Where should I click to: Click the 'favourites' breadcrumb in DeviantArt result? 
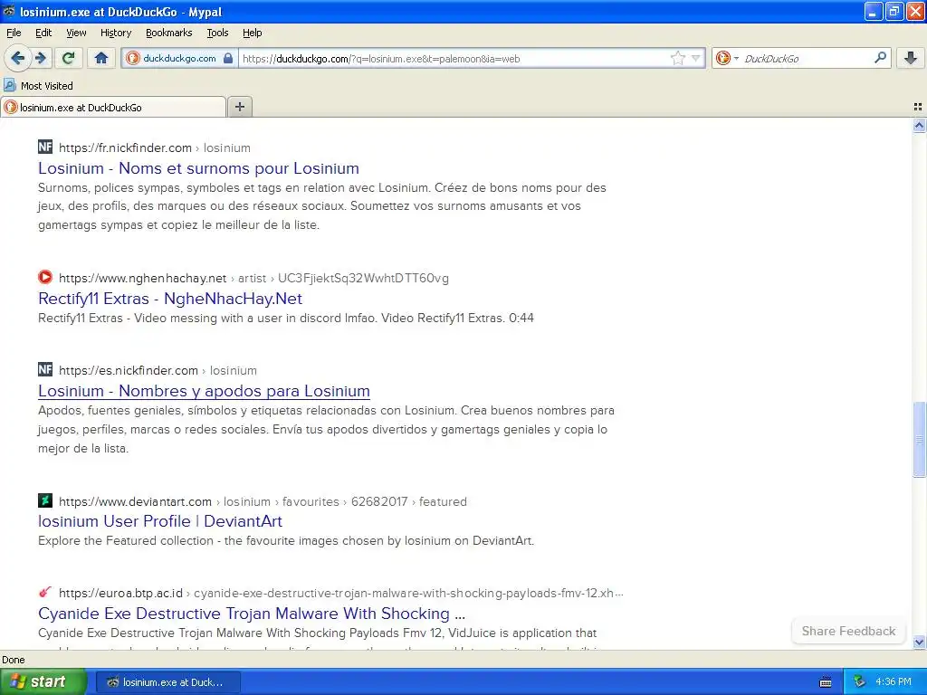click(311, 501)
